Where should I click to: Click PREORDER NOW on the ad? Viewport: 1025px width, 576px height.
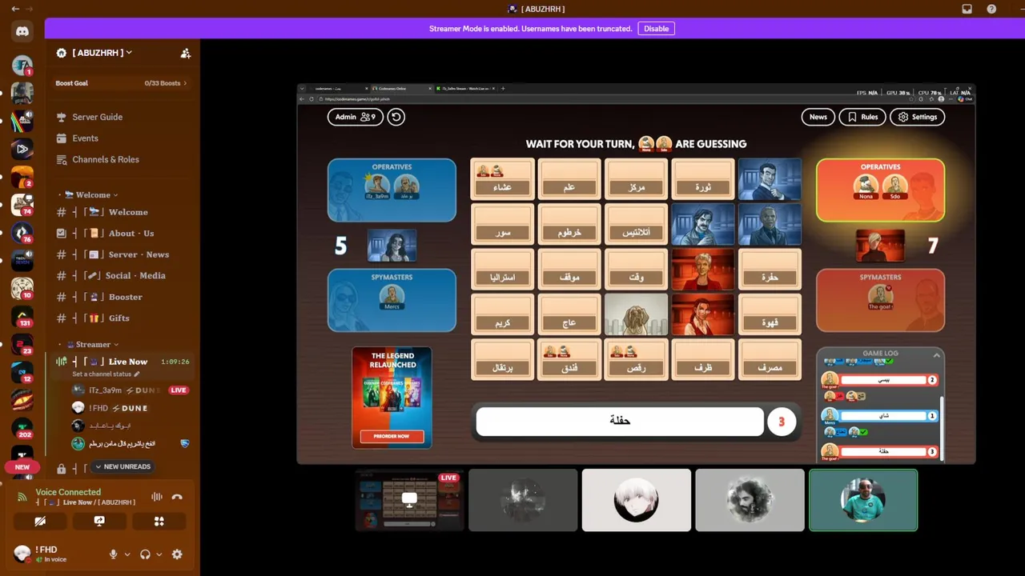[x=392, y=436]
